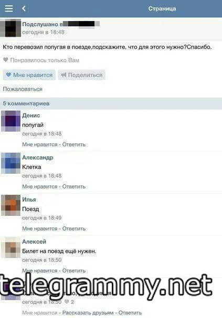Tap the heart count on last comment
Viewport: 222px width, 318px height.
[x=69, y=302]
